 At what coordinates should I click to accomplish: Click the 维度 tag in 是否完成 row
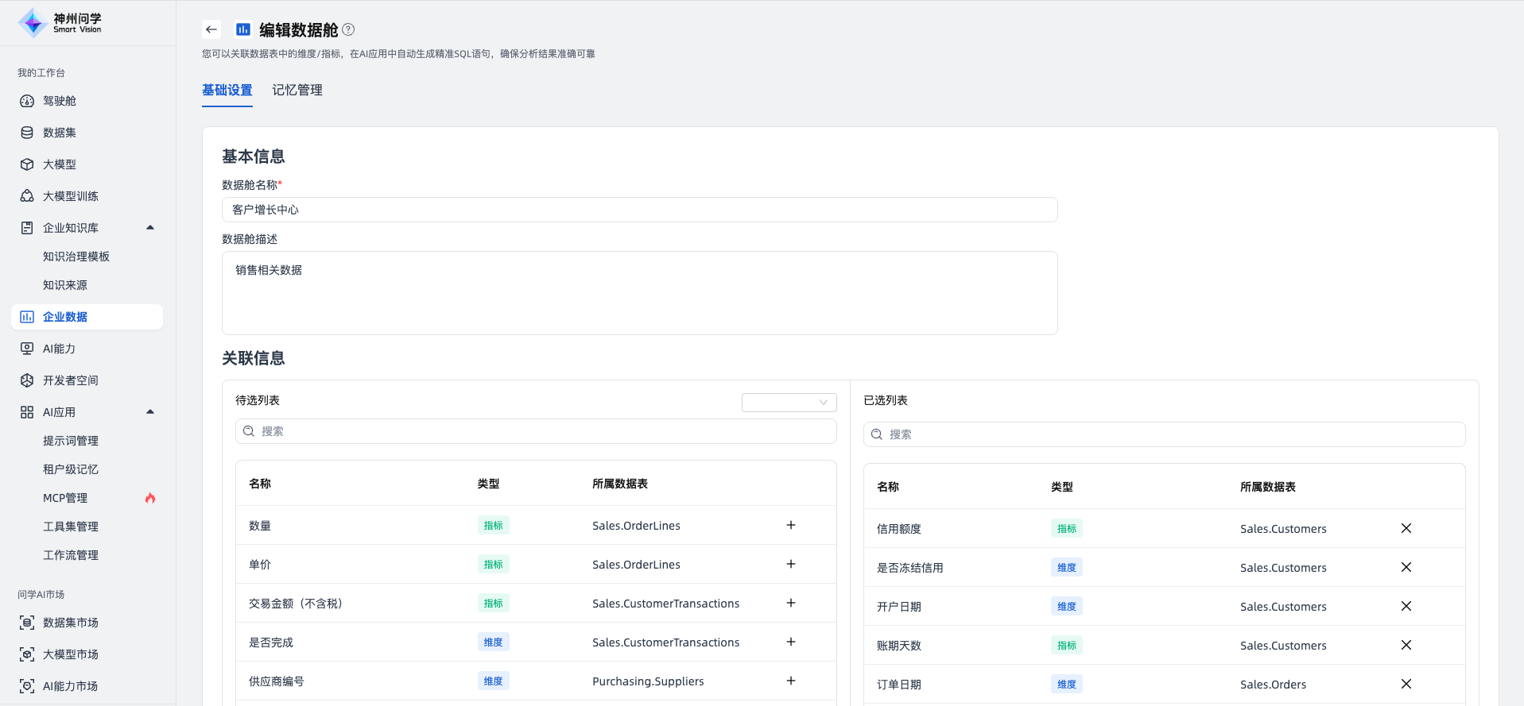click(494, 642)
